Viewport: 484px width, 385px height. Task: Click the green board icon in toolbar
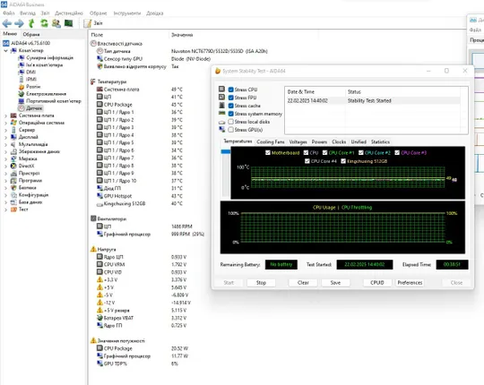pyautogui.click(x=68, y=23)
